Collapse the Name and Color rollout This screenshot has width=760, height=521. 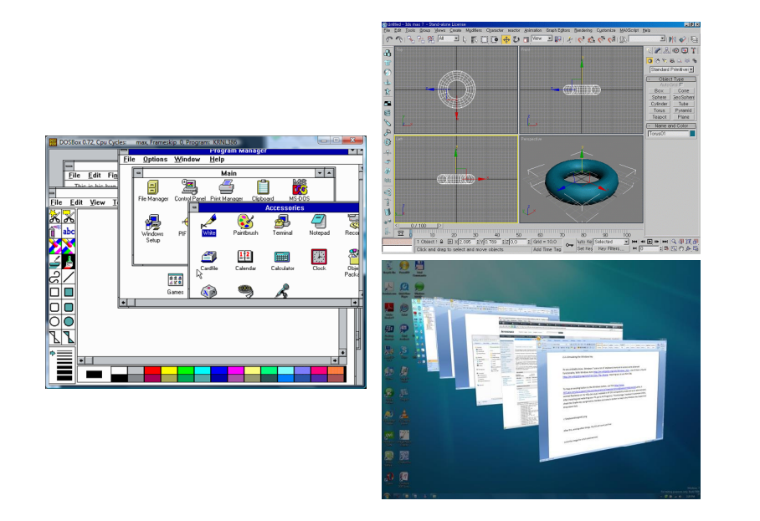coord(671,125)
